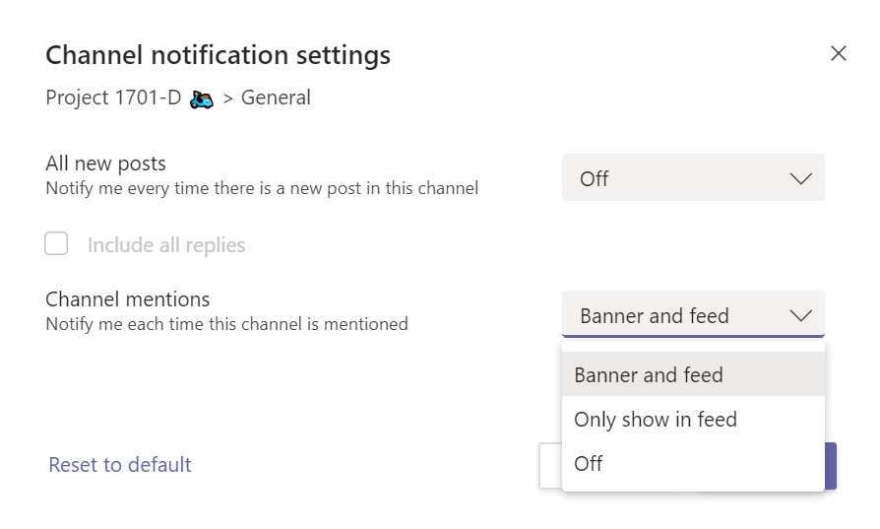The height and width of the screenshot is (529, 880).
Task: Click the Channel mentions heading
Action: click(128, 299)
